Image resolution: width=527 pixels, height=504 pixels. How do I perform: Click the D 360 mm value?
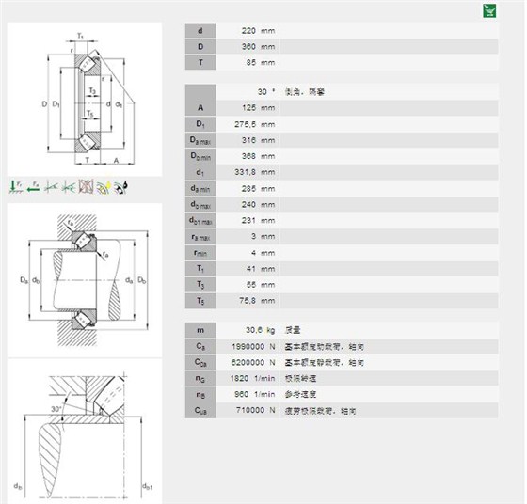(258, 47)
